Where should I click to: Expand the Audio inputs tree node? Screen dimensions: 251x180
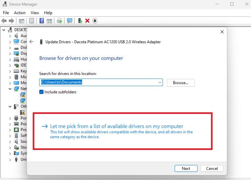[x=10, y=36]
